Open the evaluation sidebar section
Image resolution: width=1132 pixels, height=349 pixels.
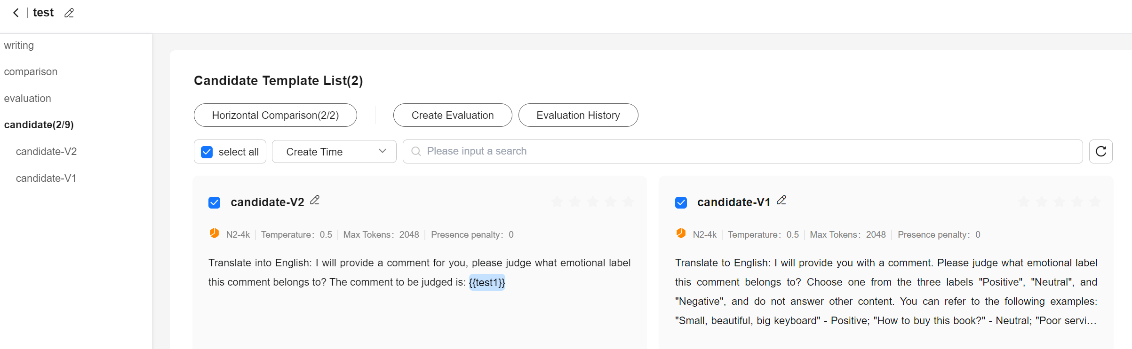(28, 99)
